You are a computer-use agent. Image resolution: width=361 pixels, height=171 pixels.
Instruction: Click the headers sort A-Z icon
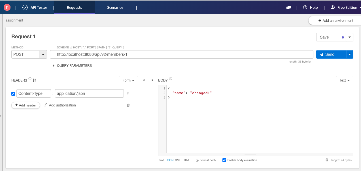[34, 80]
